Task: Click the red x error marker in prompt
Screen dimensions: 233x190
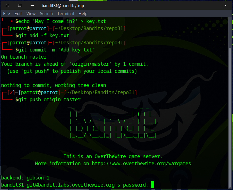Action: point(11,92)
